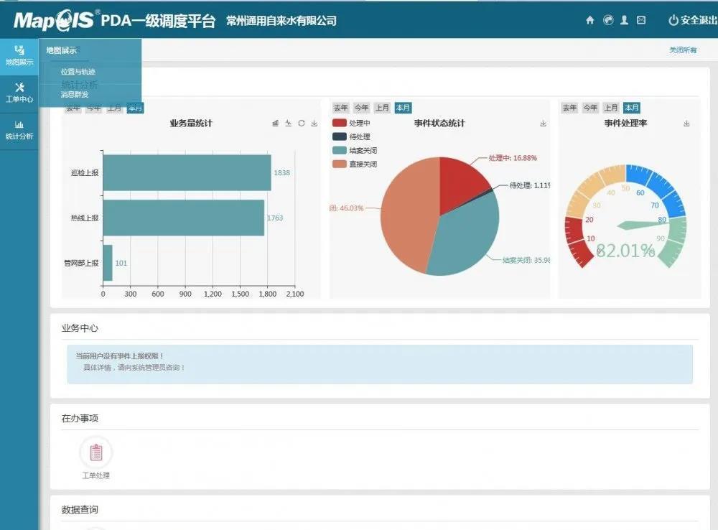Download the 事件状态统计 pie chart image

tap(543, 124)
